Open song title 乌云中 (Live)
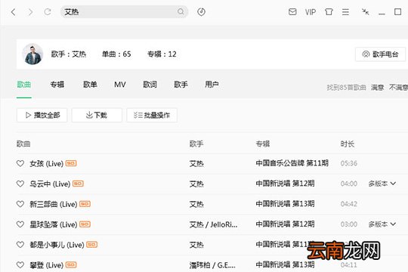Screen dimensions: 408x272 tap(50, 184)
